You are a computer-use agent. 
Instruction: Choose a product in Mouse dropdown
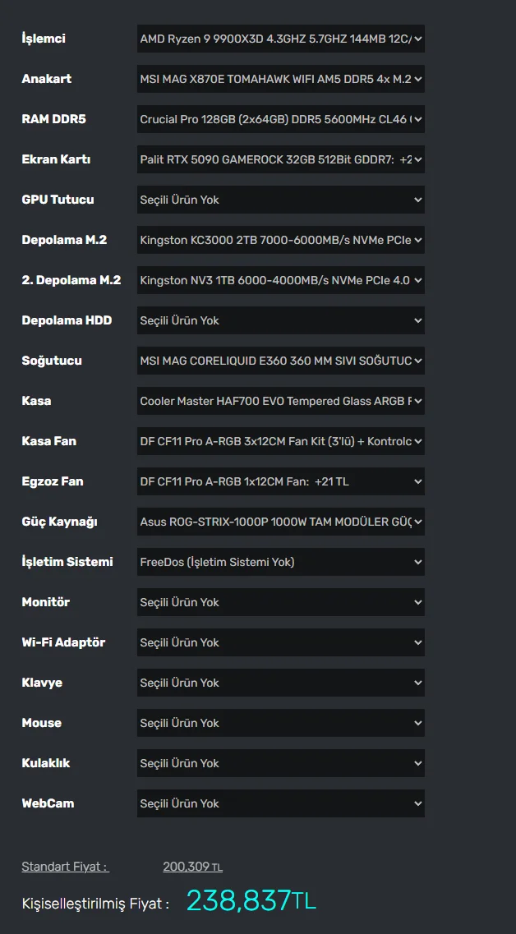[x=280, y=723]
